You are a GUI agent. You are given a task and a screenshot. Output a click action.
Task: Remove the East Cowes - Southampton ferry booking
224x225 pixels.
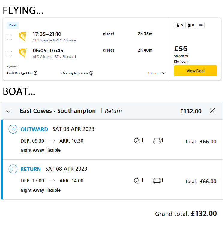(212, 111)
